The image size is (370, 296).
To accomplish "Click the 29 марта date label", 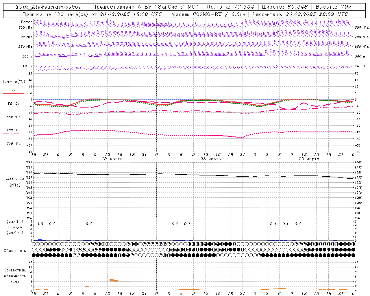I will point(309,159).
